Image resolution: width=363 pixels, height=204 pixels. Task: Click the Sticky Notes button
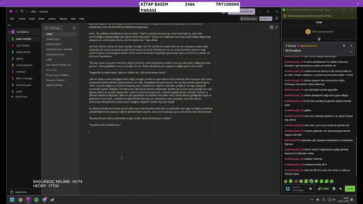point(248,19)
